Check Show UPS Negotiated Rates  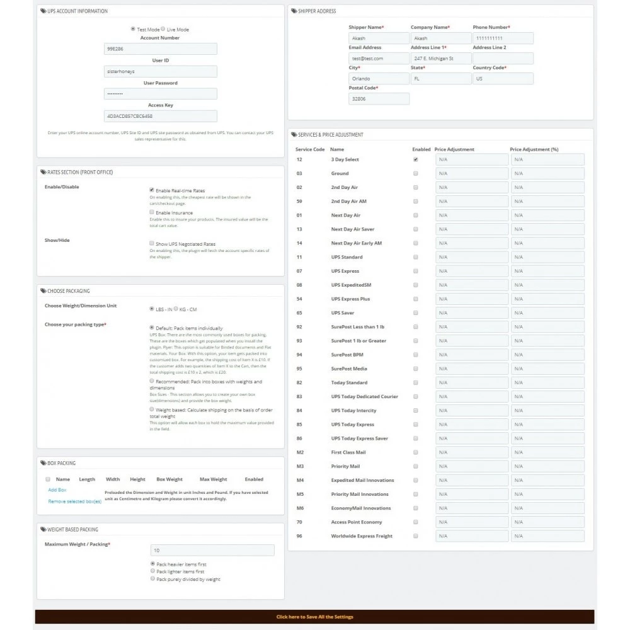[x=152, y=243]
